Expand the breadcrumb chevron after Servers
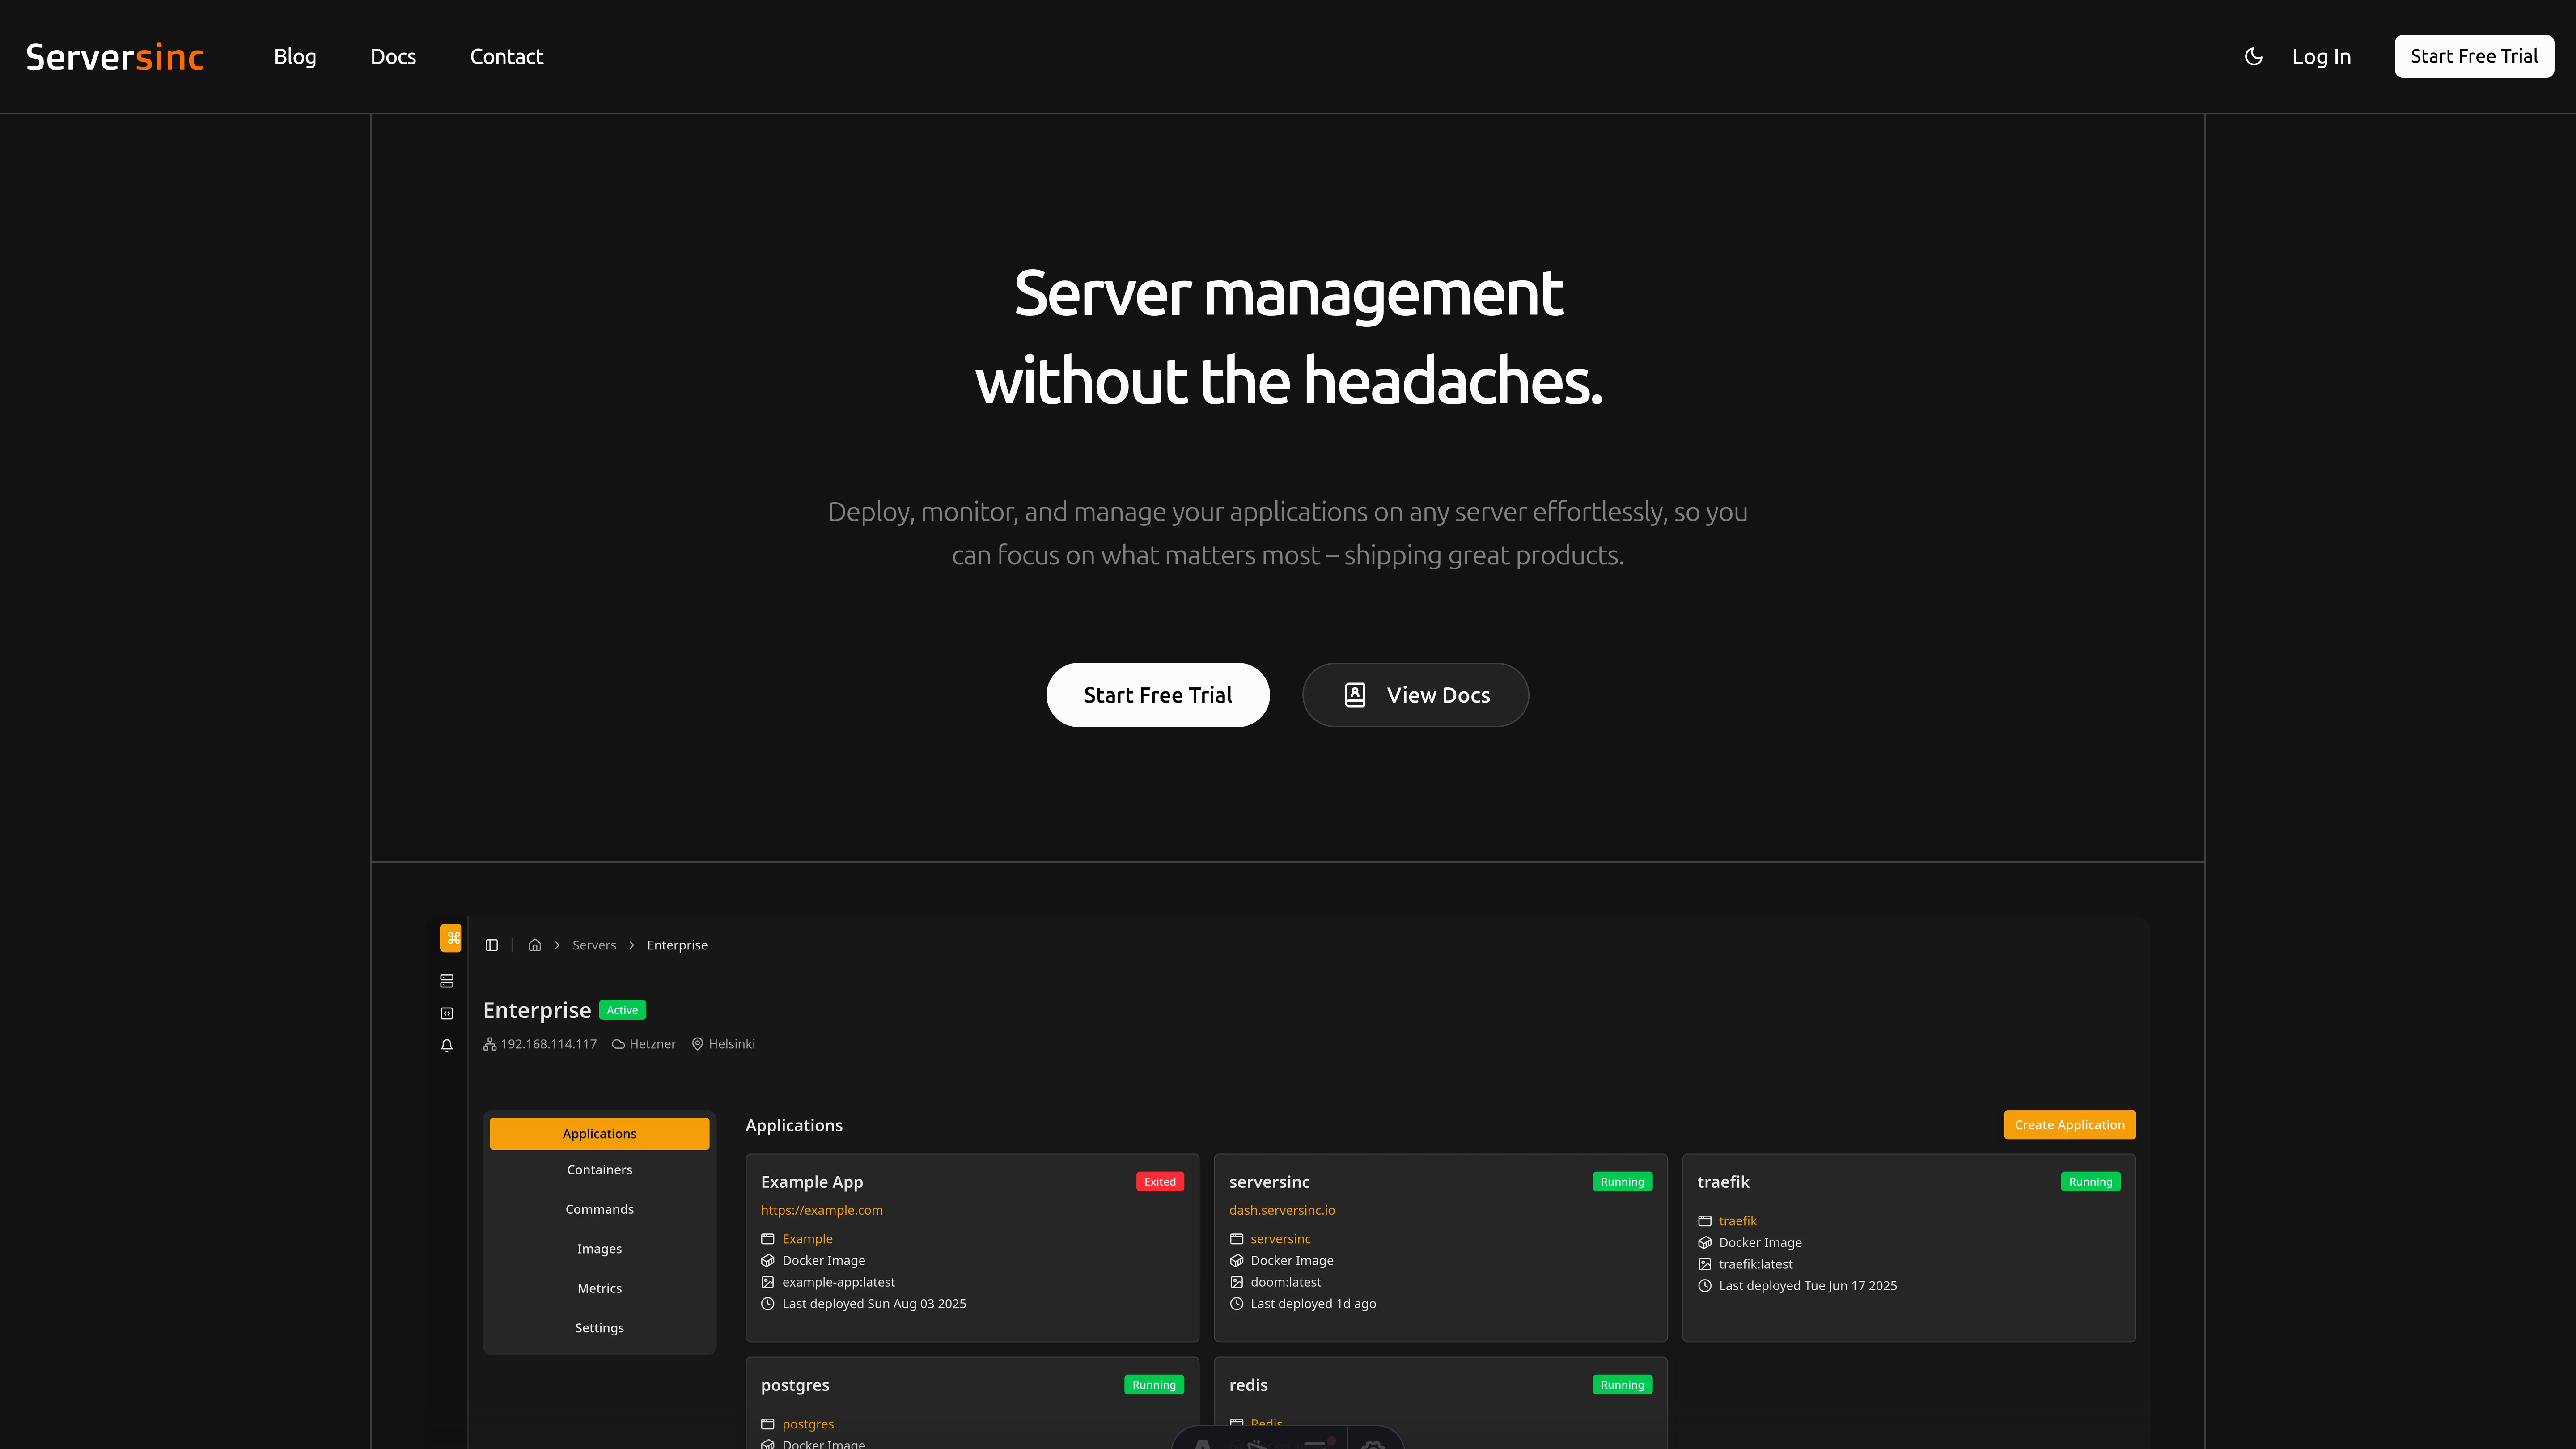Viewport: 2576px width, 1449px height. coord(632,944)
